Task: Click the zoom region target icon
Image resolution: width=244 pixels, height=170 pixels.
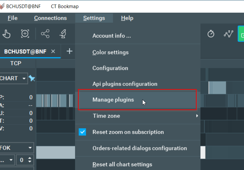Action: click(25, 33)
